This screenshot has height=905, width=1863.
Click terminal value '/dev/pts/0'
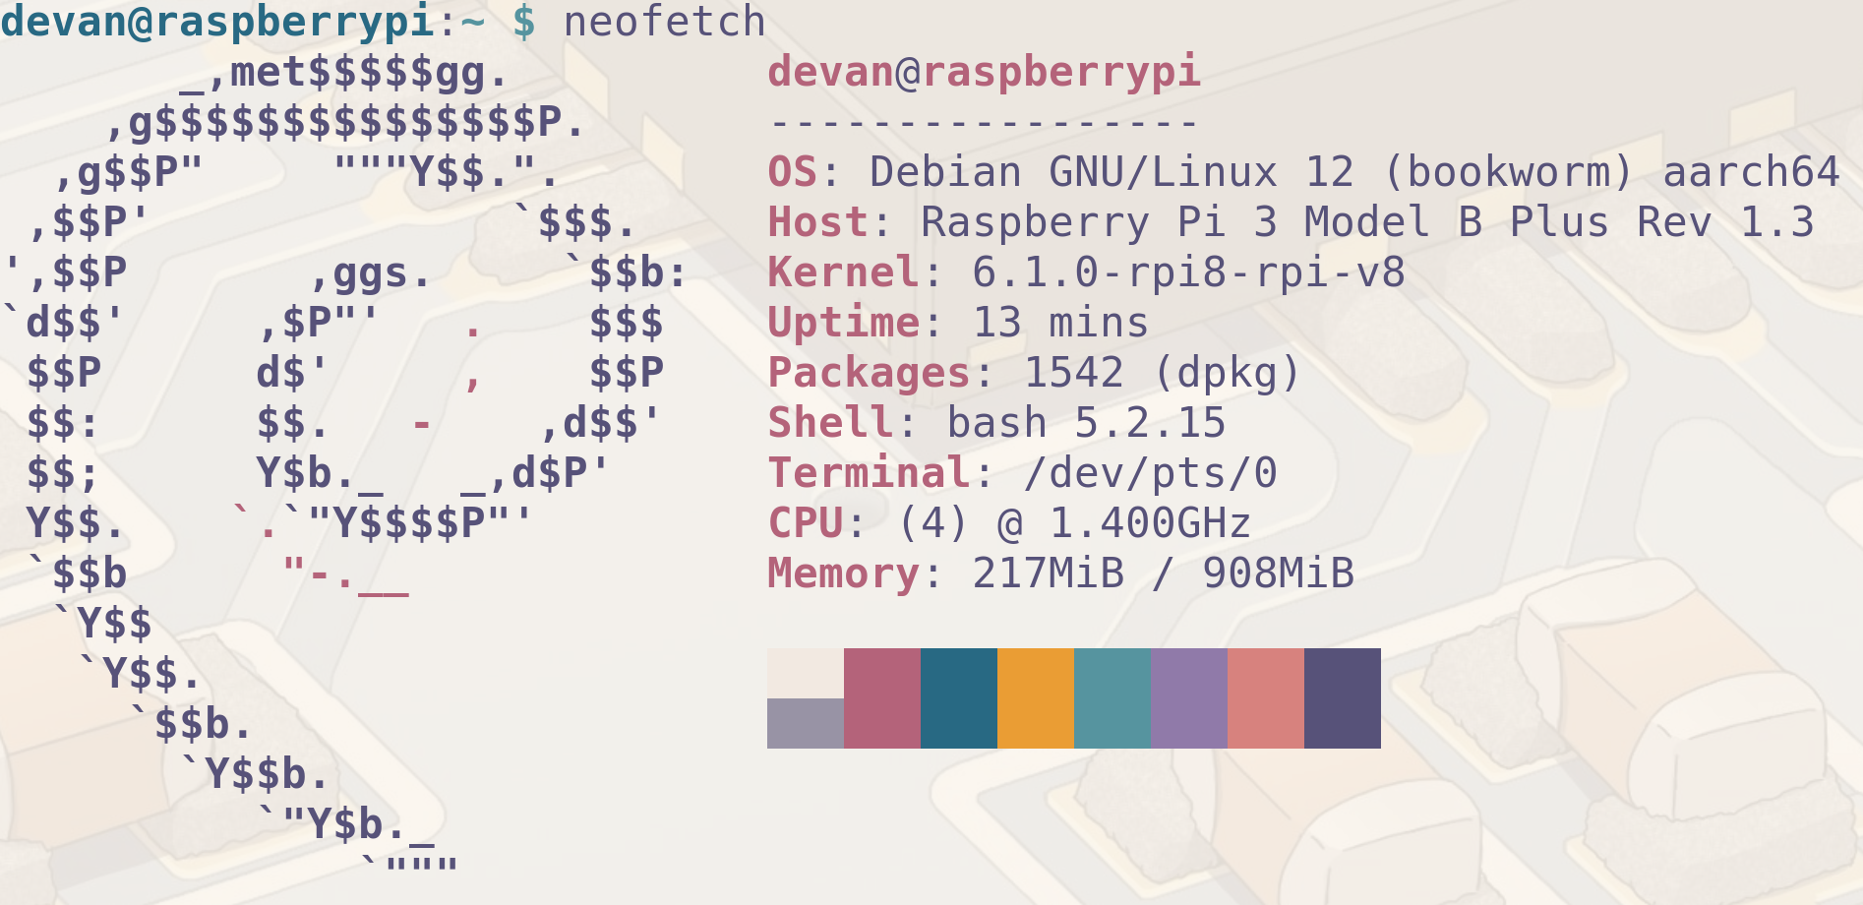click(x=1150, y=475)
